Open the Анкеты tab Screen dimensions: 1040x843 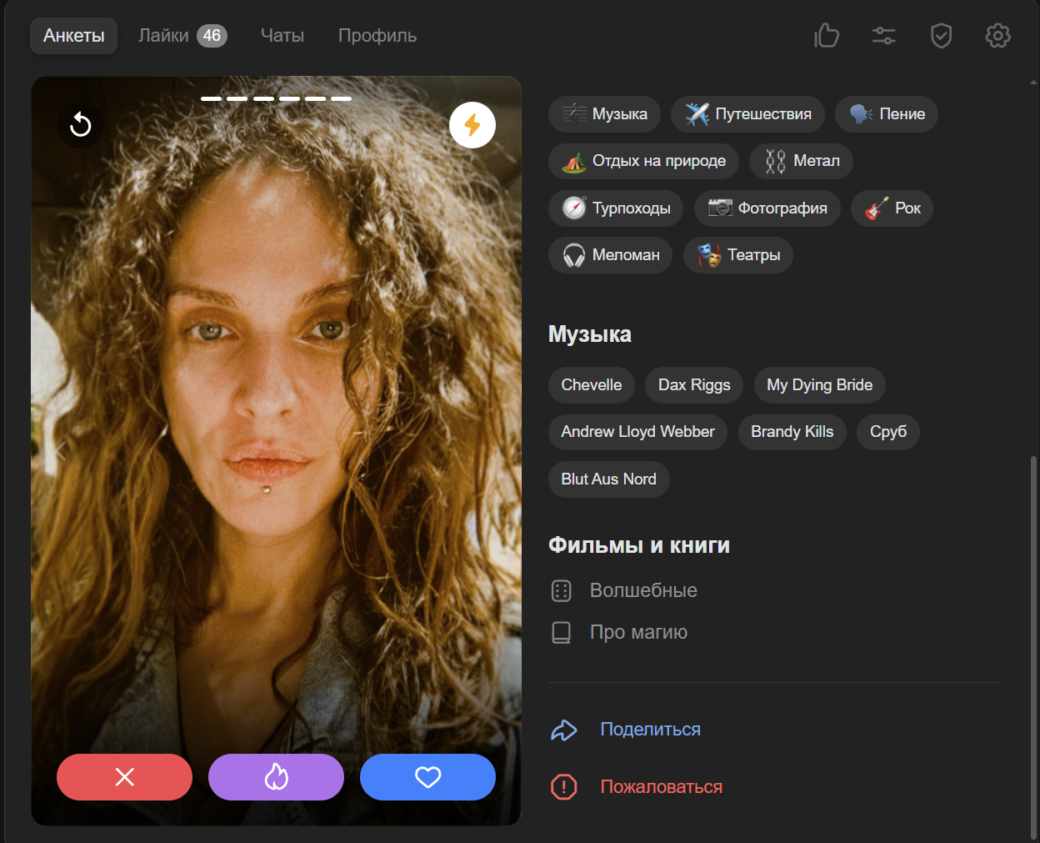74,36
